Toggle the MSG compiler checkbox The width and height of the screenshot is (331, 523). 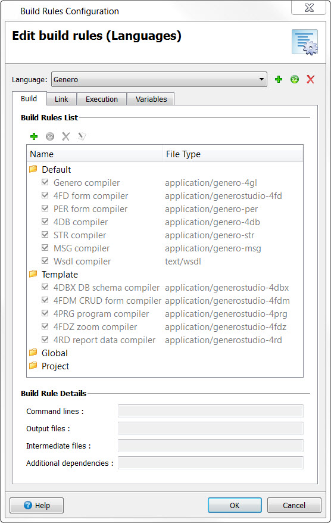pyautogui.click(x=45, y=248)
